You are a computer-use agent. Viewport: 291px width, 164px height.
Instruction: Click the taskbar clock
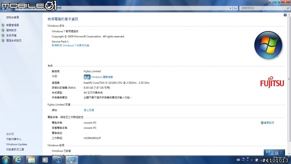[x=279, y=158]
